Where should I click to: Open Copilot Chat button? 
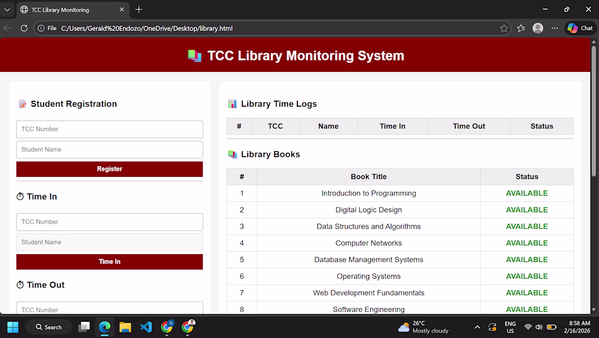point(580,28)
